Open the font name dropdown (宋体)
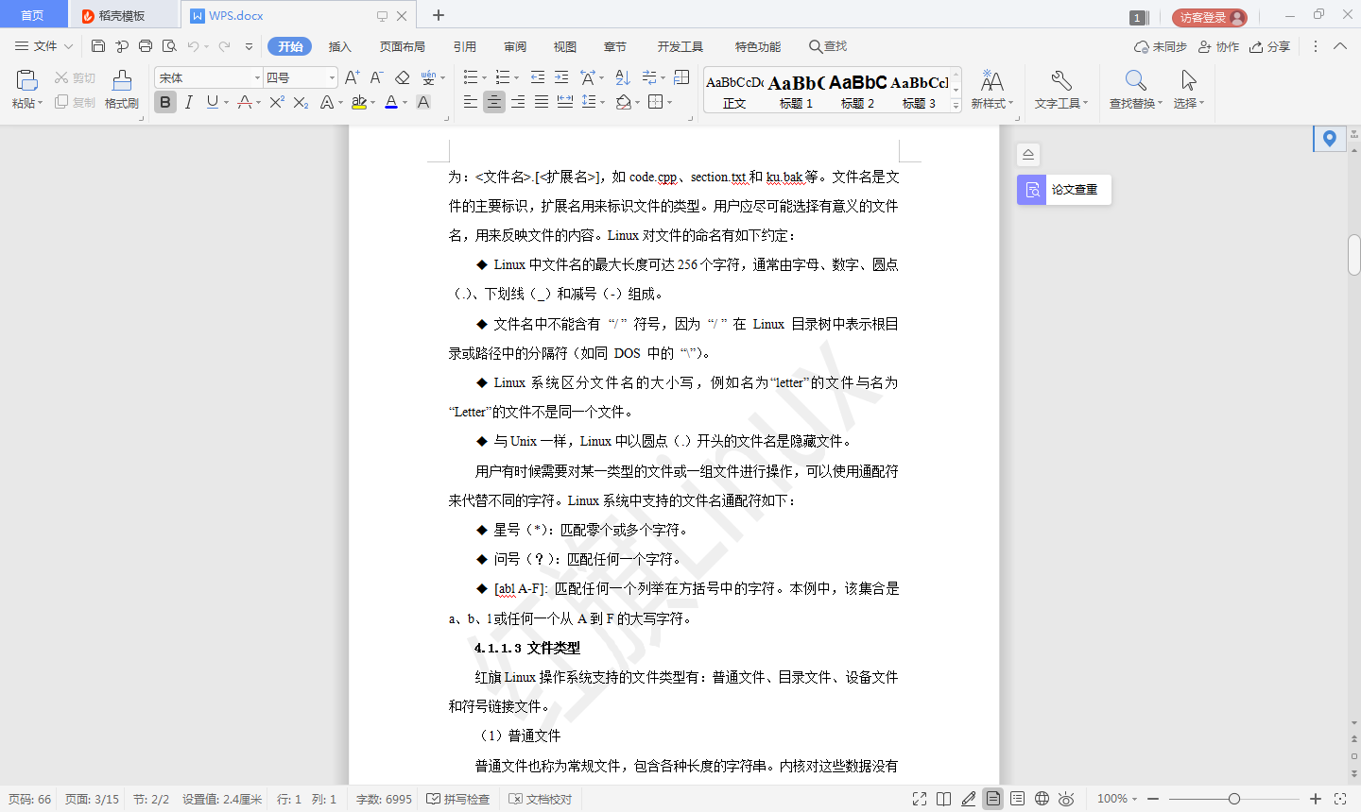Screen dimensions: 1361x812 [257, 77]
